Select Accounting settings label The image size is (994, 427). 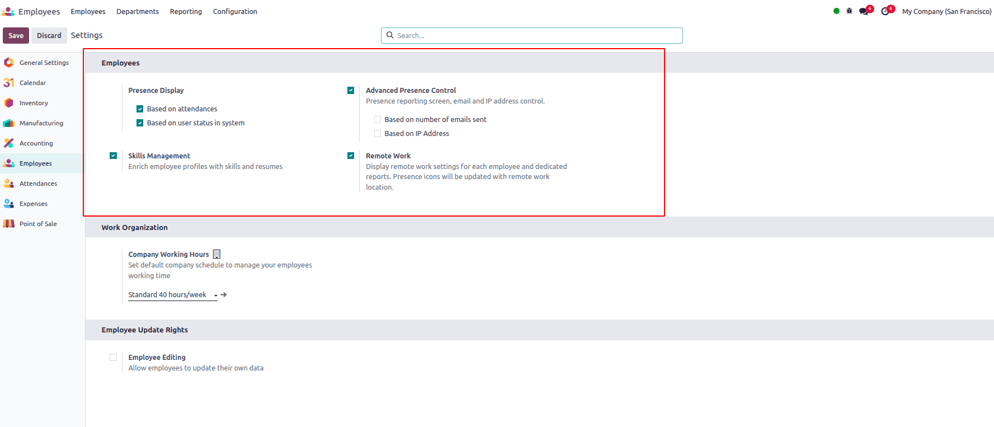pyautogui.click(x=36, y=143)
